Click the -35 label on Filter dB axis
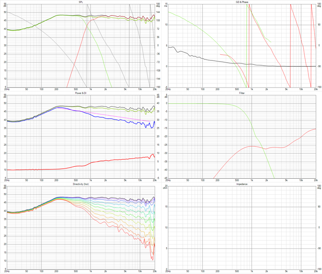 165,162
